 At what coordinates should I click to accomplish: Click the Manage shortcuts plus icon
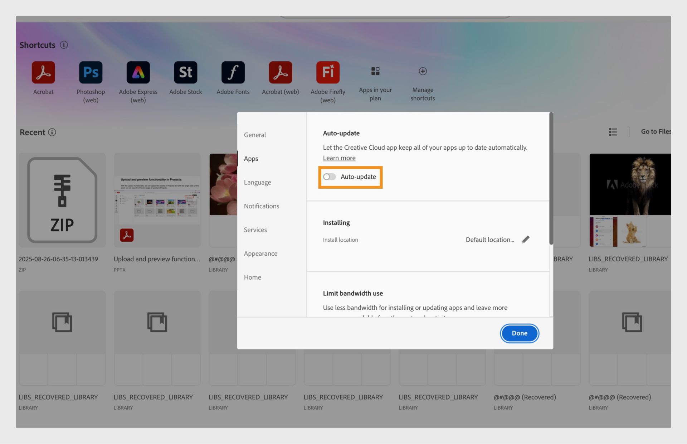tap(423, 71)
